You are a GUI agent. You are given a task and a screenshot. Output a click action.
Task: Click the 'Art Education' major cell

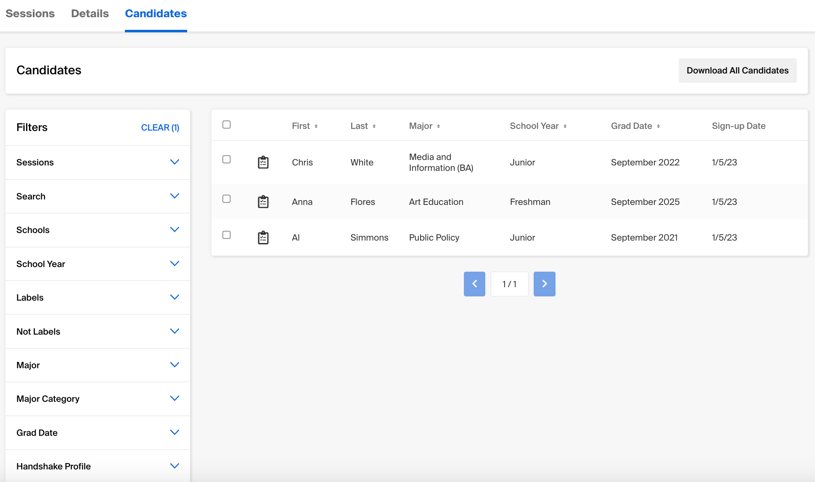(436, 202)
